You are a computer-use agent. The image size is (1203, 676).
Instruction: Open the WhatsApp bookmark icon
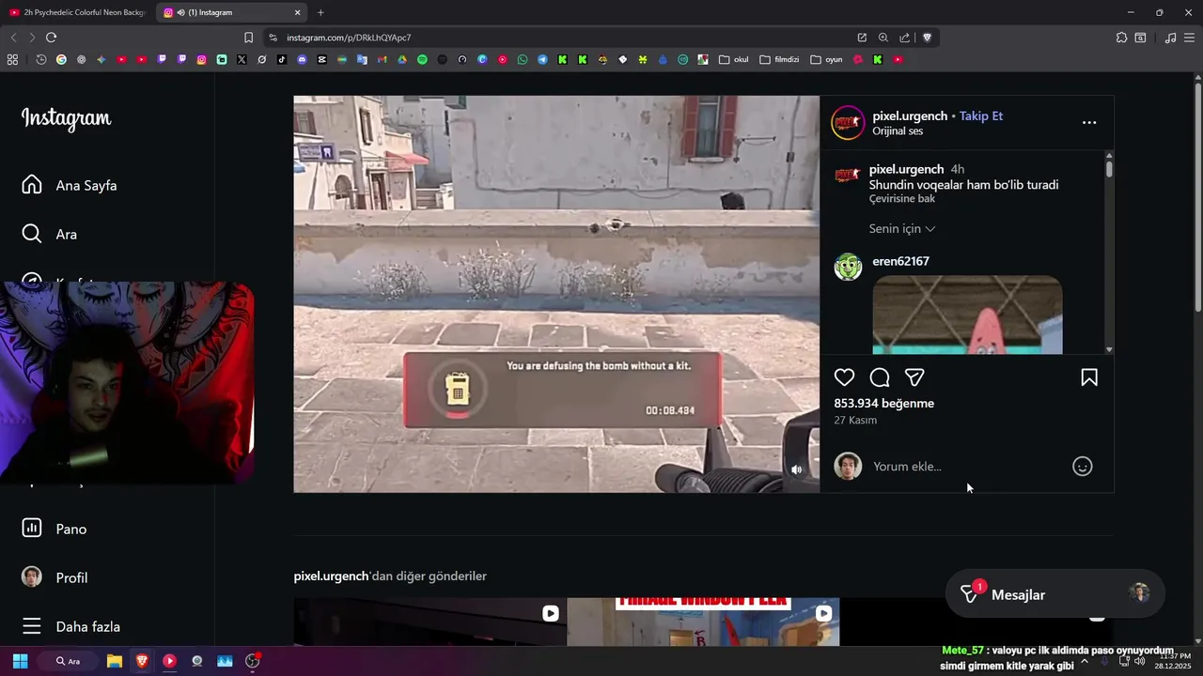tap(523, 59)
